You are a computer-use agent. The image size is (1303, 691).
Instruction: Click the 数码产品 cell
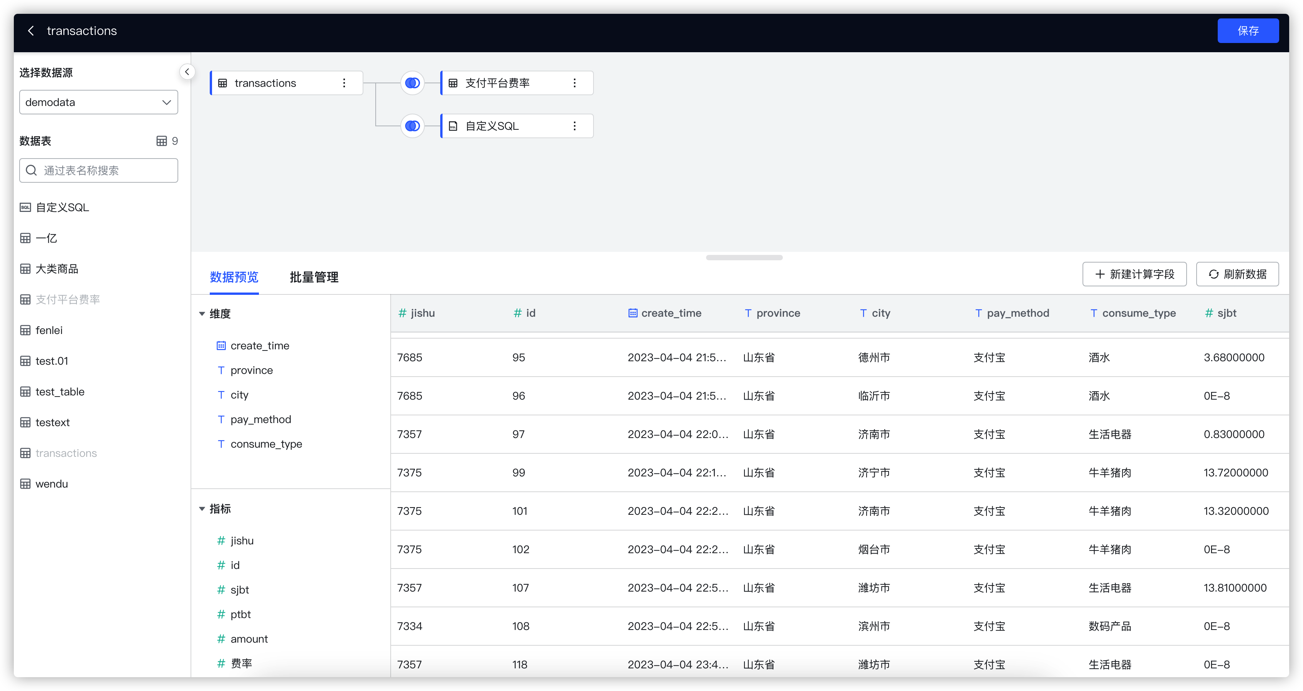1110,626
